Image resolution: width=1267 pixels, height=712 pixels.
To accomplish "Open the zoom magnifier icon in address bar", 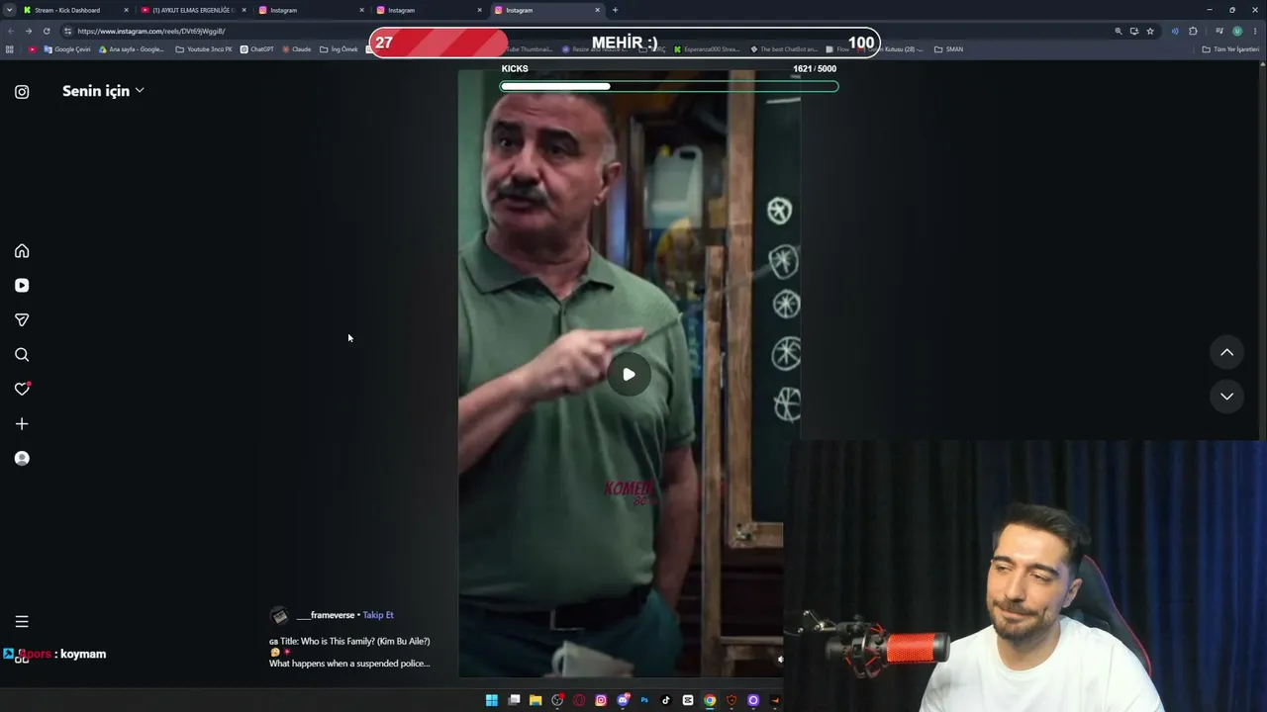I will click(x=1119, y=31).
